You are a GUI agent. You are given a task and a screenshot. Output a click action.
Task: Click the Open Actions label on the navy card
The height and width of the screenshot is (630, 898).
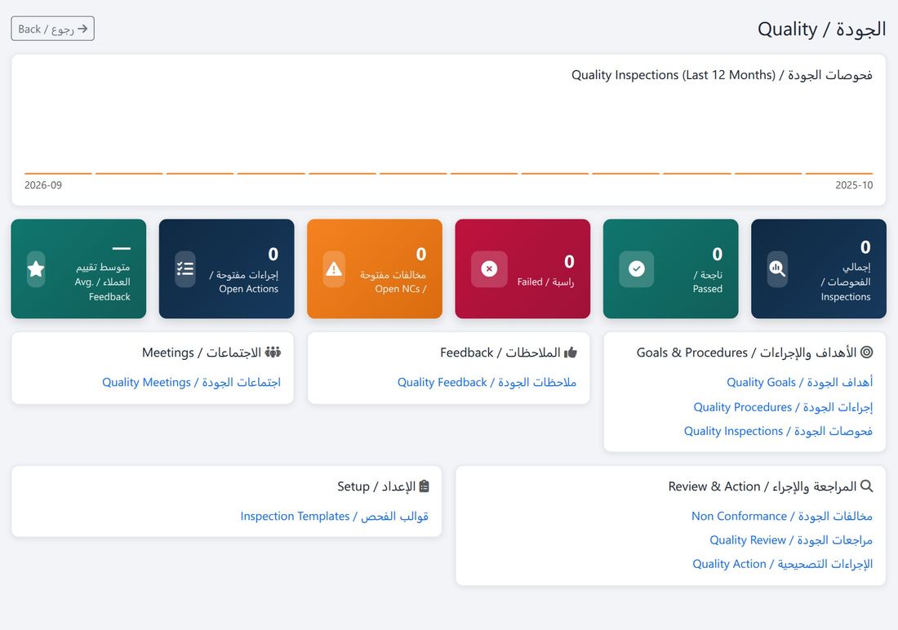[244, 282]
